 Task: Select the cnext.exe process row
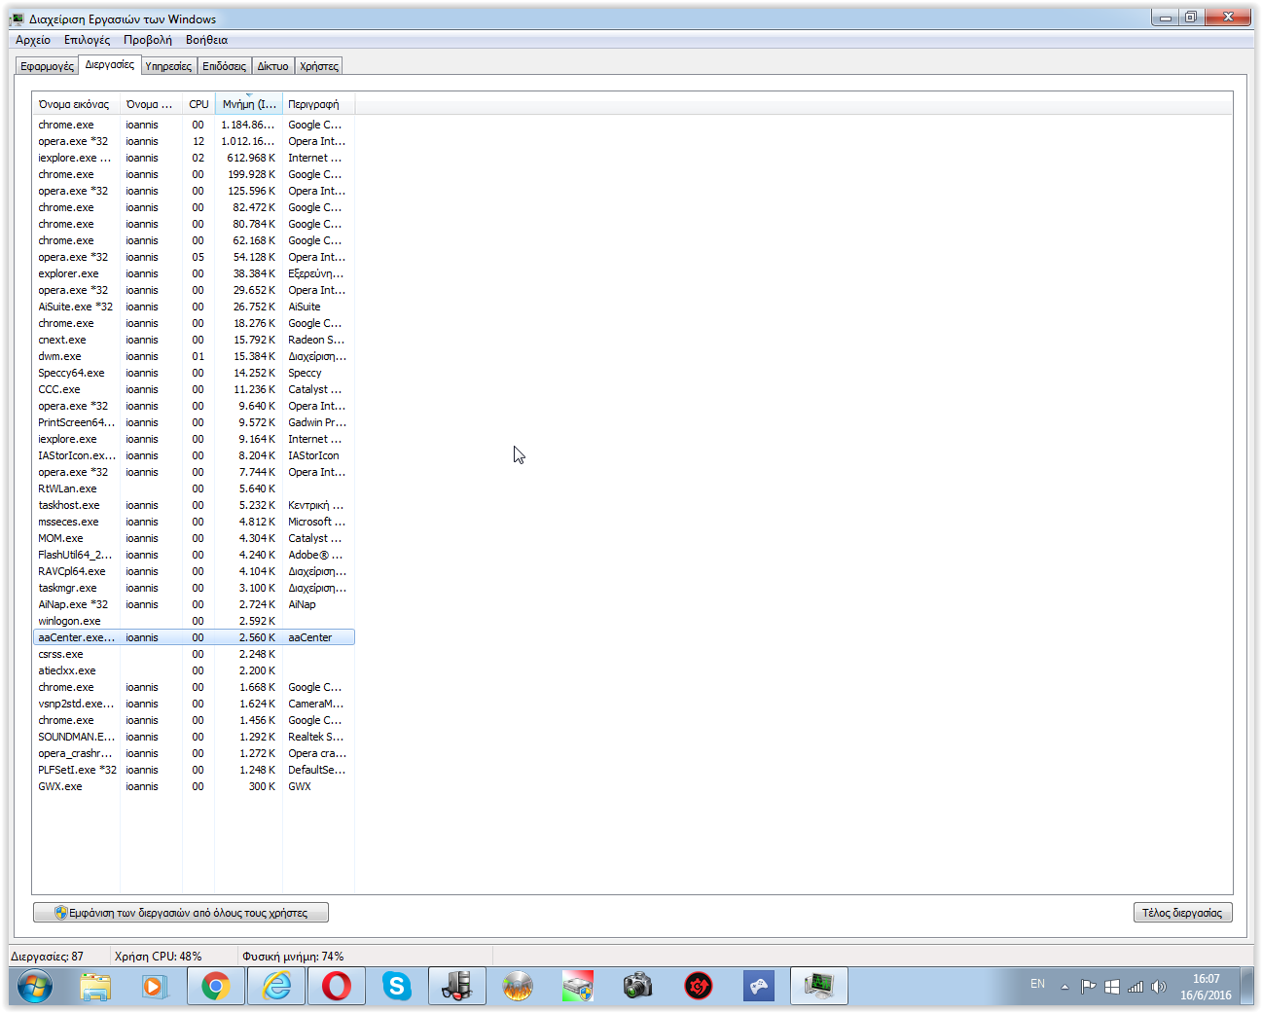click(194, 340)
